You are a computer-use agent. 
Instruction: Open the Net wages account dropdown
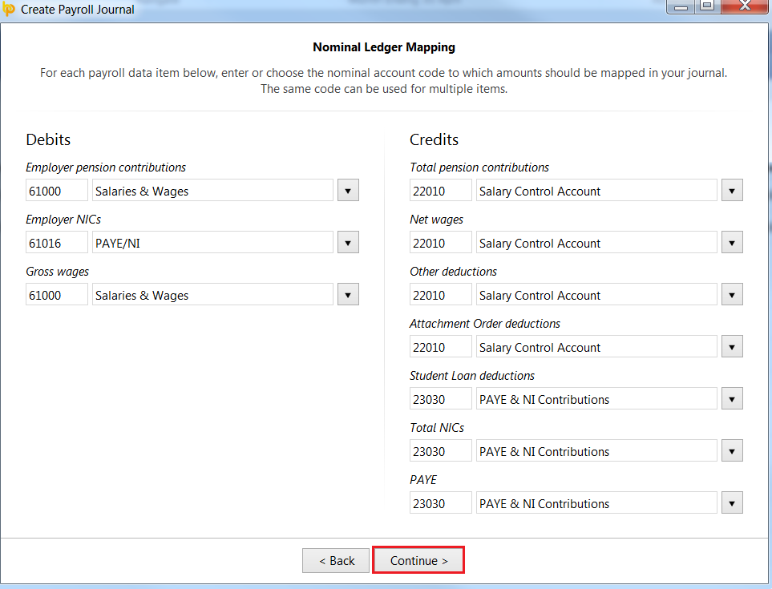pyautogui.click(x=732, y=243)
